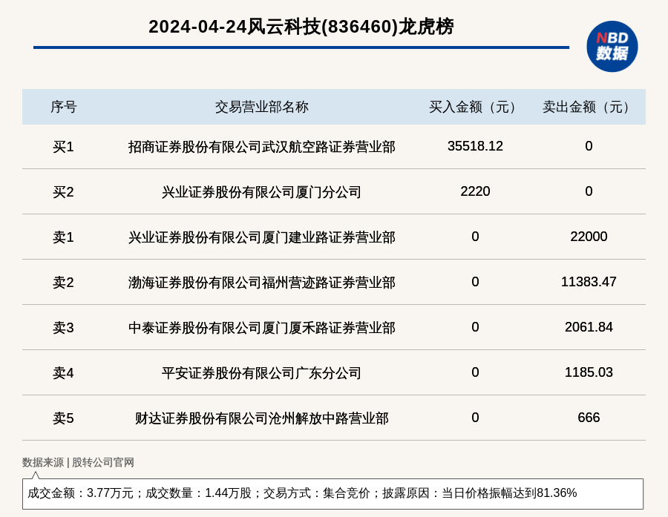Click the NBD数据 round logo
The image size is (668, 517).
coord(612,47)
